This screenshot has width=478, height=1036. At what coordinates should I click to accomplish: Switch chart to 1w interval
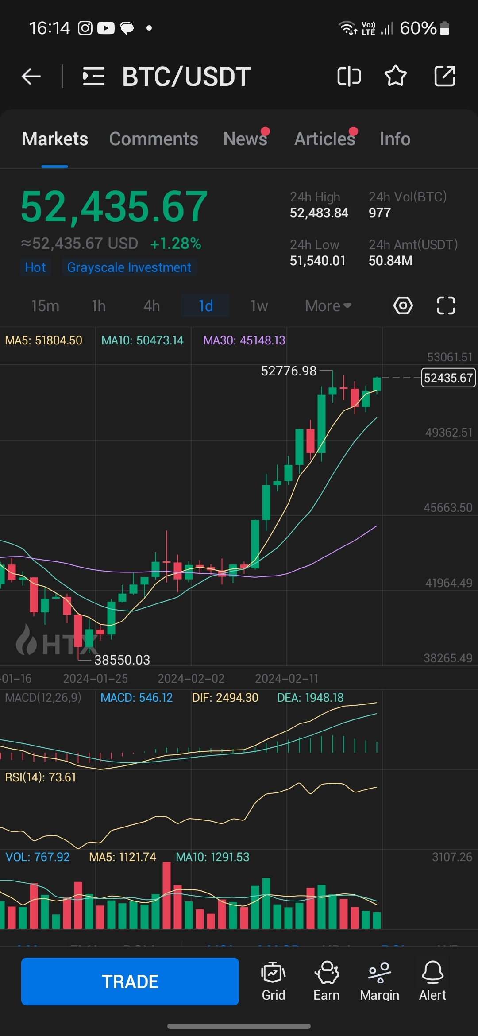(x=259, y=306)
